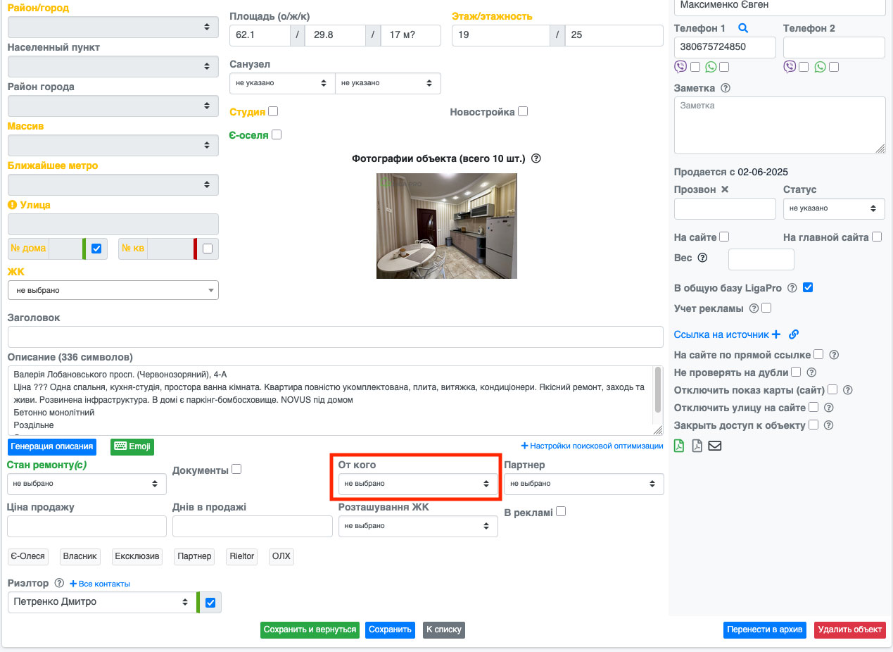Click the chain link icon beside Ссылка на источник

pos(794,334)
